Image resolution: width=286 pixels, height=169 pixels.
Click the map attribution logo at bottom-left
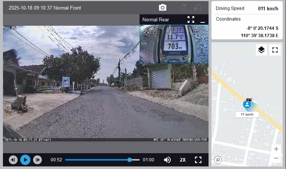click(218, 160)
